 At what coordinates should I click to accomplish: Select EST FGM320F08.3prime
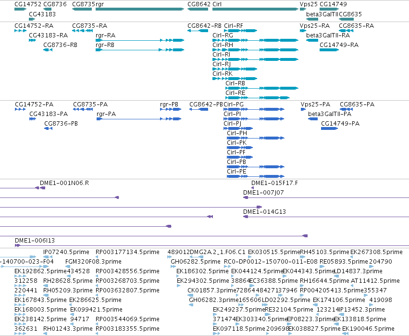(x=93, y=262)
